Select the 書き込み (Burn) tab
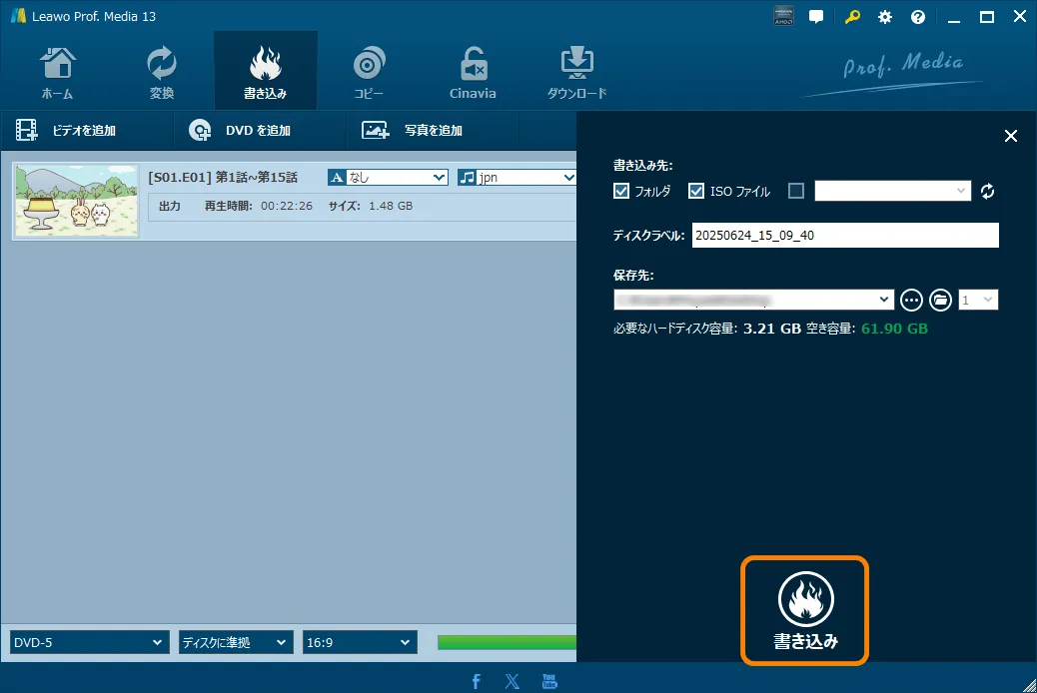Screen dimensions: 1037x693 (265, 72)
